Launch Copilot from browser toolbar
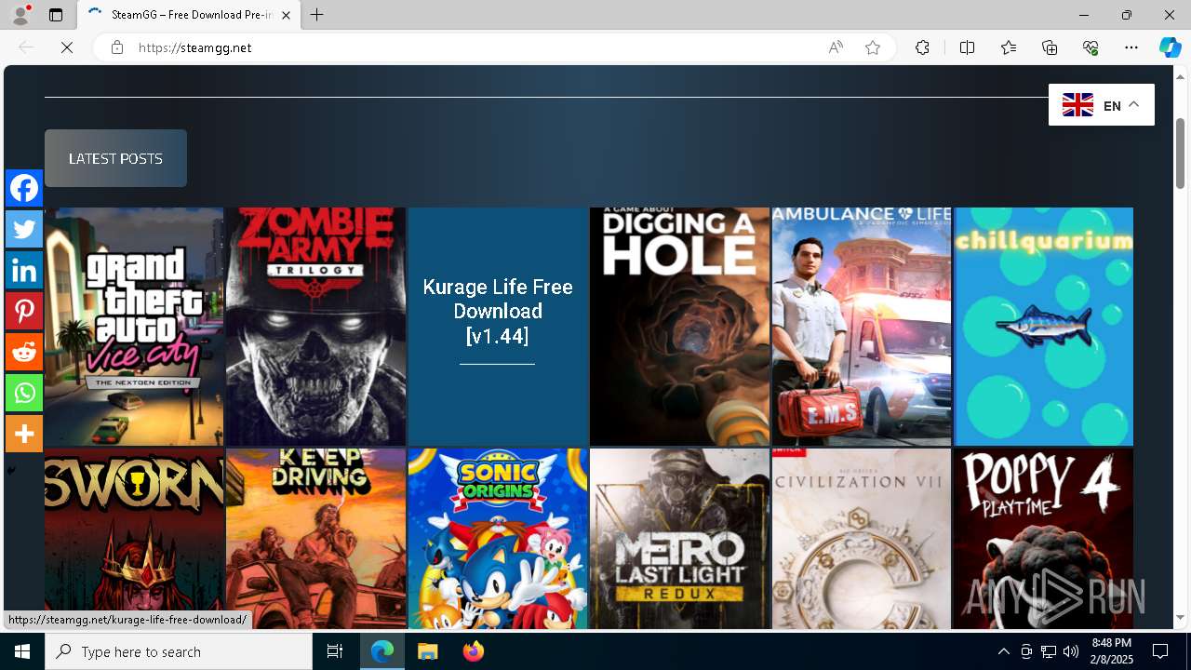Viewport: 1191px width, 670px height. [x=1170, y=47]
